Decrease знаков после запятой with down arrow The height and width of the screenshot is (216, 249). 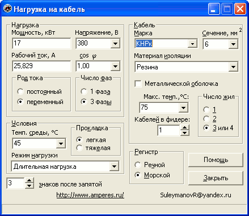tap(29, 185)
